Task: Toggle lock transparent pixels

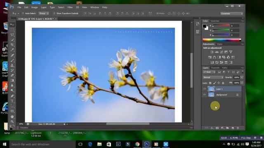Action: coord(210,83)
